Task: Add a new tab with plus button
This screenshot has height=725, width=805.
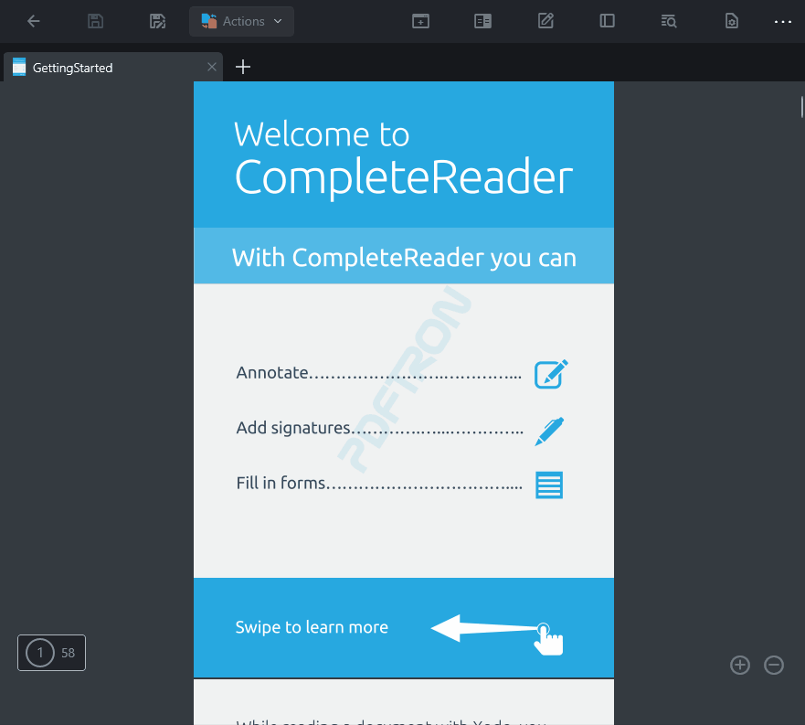Action: coord(243,67)
